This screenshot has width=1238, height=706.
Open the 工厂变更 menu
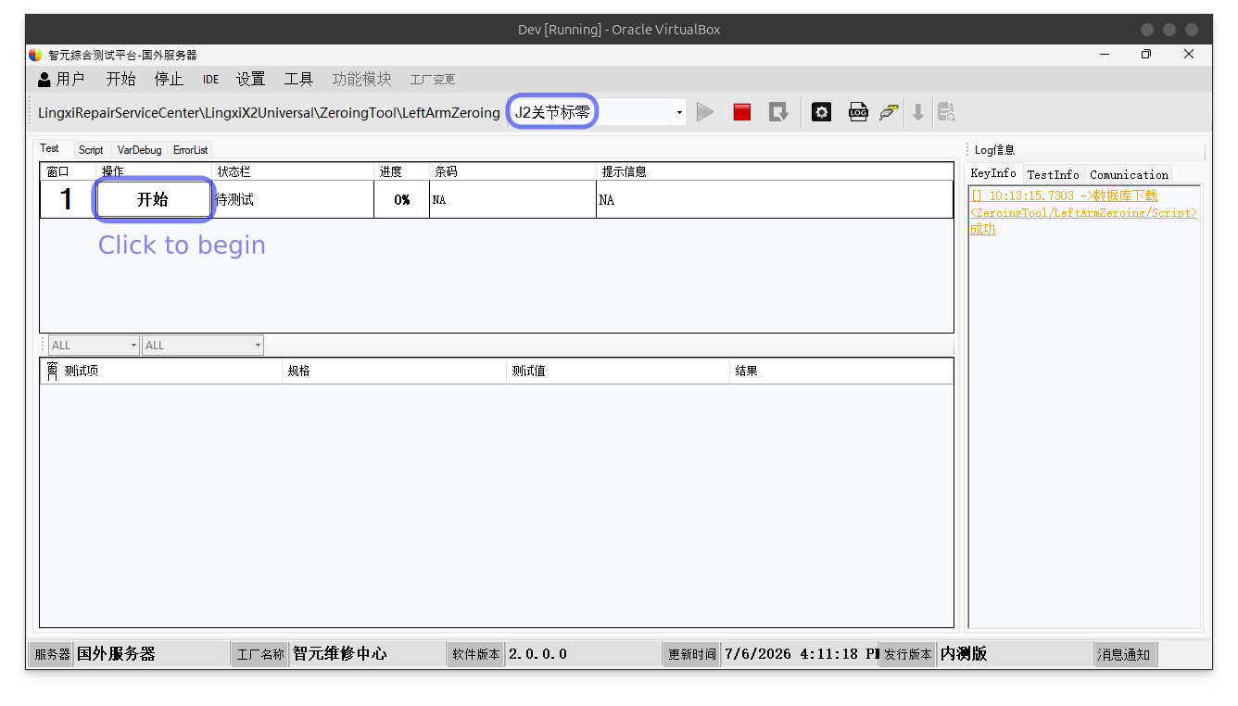point(433,80)
